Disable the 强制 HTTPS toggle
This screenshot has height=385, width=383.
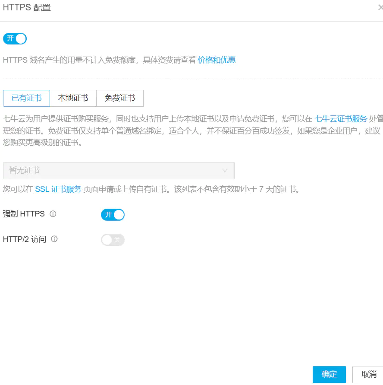click(x=113, y=215)
